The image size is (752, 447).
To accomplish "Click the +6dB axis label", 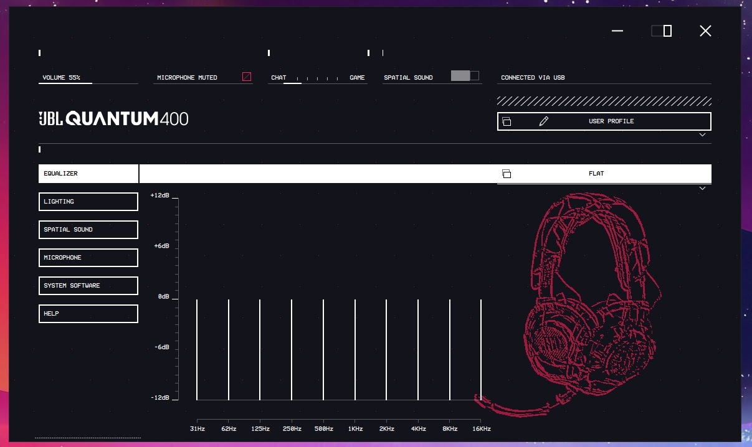I will pos(161,246).
